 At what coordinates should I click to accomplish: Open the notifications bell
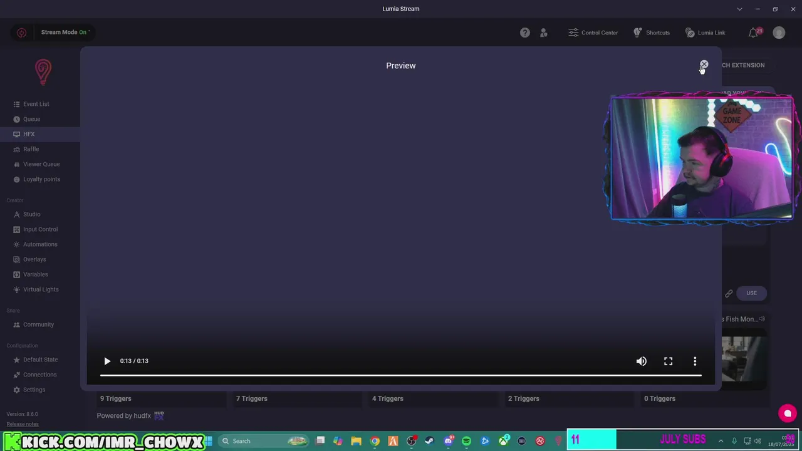[754, 33]
